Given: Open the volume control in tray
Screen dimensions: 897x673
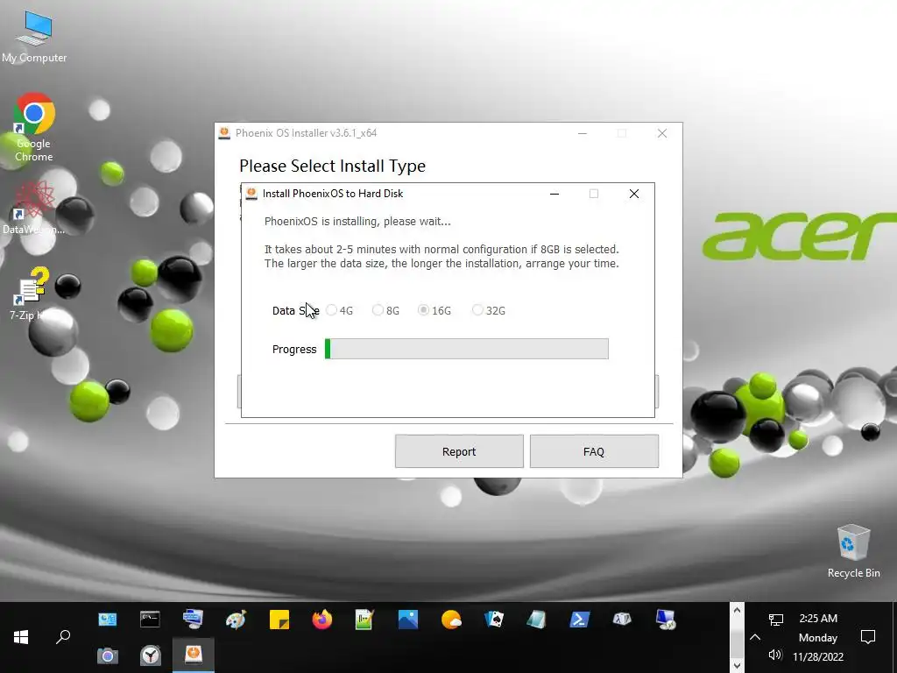Looking at the screenshot, I should pyautogui.click(x=776, y=655).
